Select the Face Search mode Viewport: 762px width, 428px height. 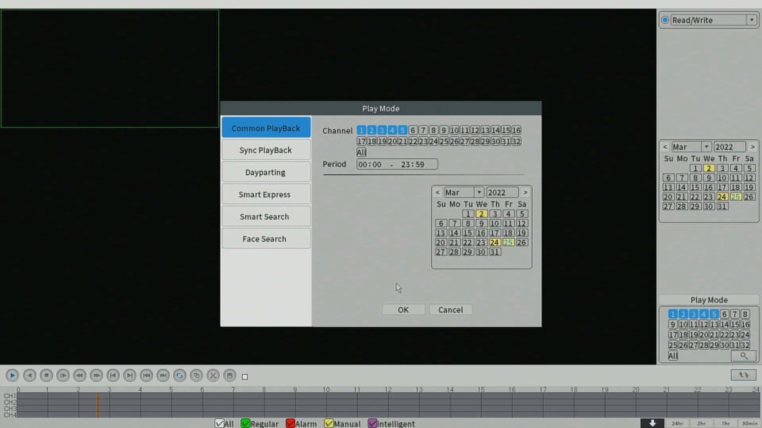(266, 239)
